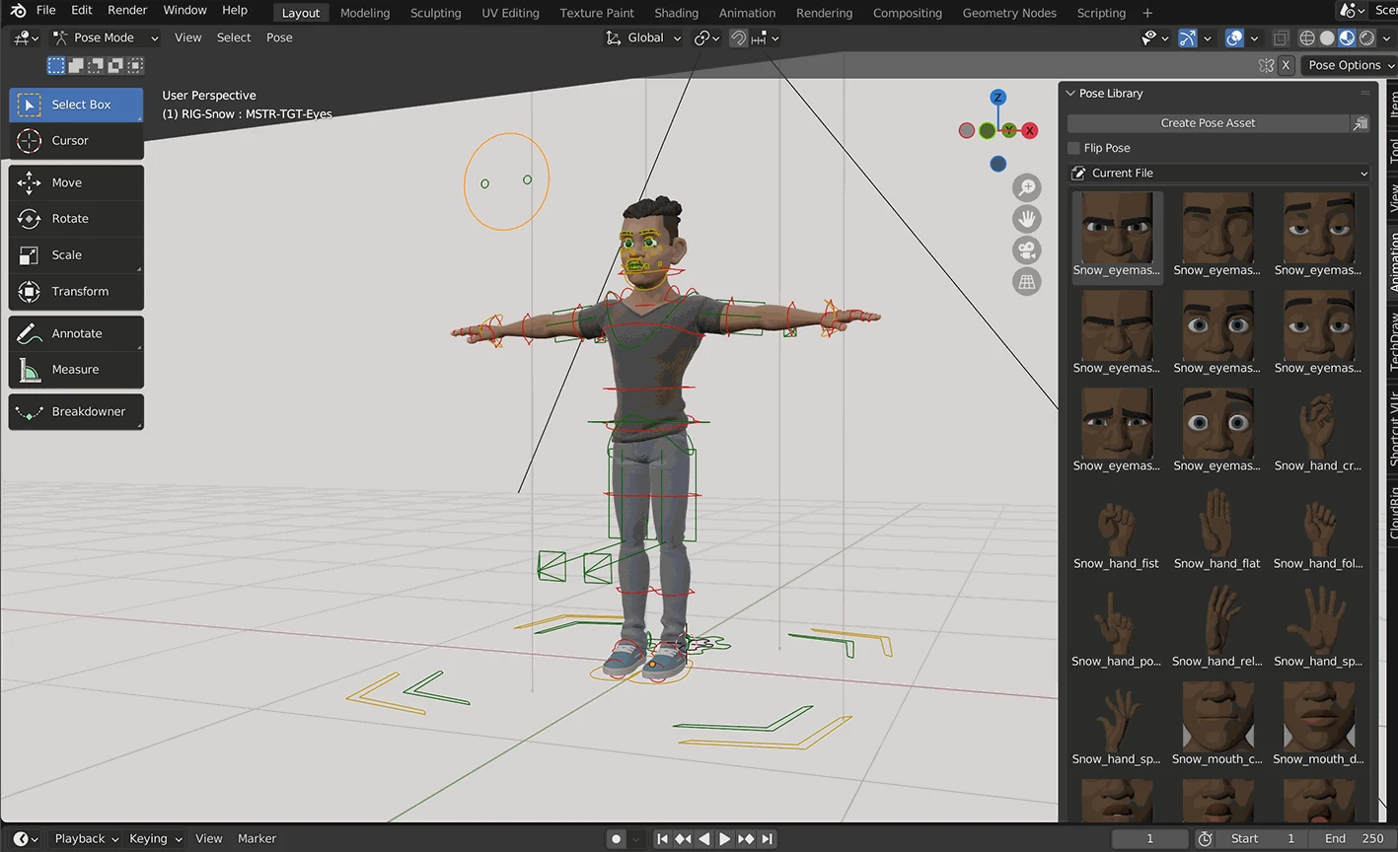Image resolution: width=1398 pixels, height=852 pixels.
Task: Toggle the show gizmo button
Action: click(1188, 38)
